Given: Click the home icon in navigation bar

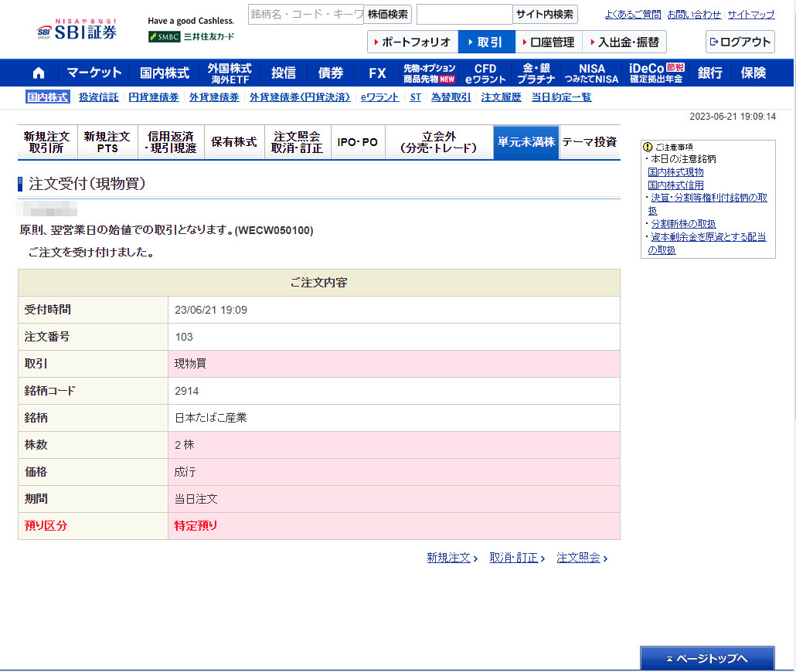Looking at the screenshot, I should [x=39, y=73].
